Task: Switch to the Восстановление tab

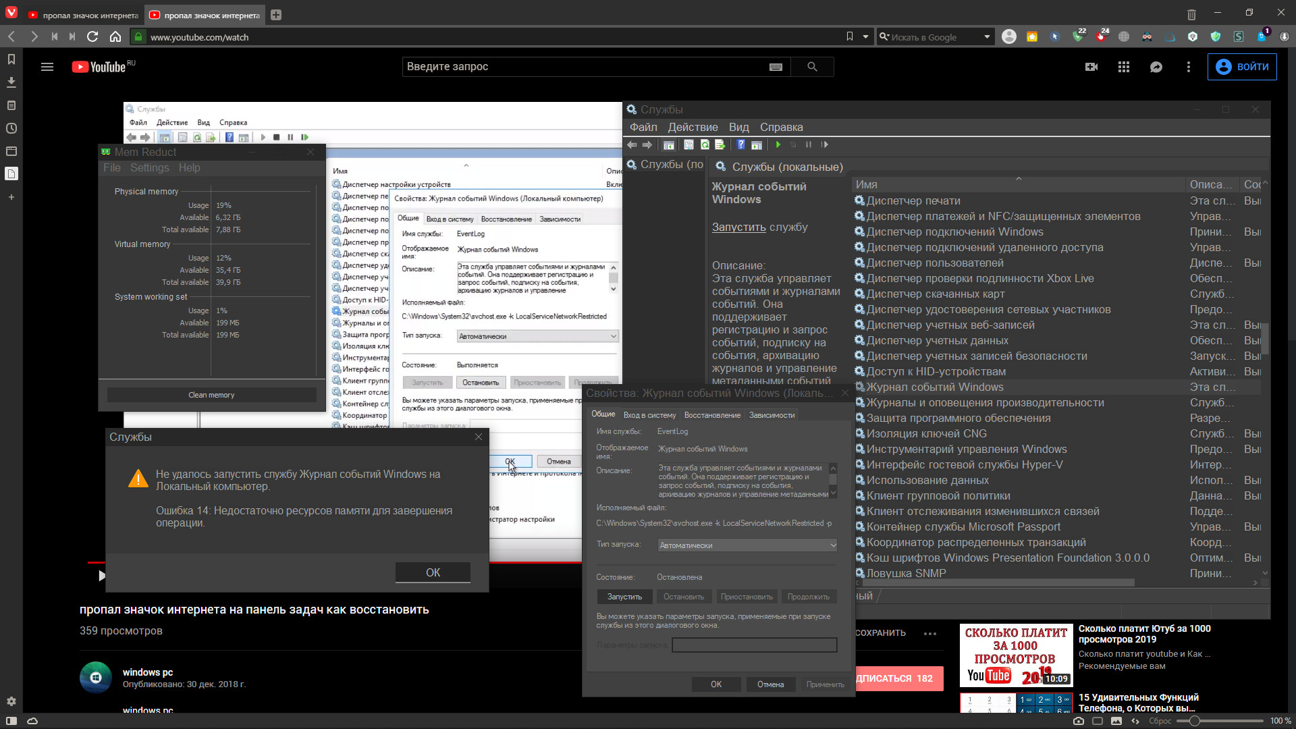Action: point(712,415)
